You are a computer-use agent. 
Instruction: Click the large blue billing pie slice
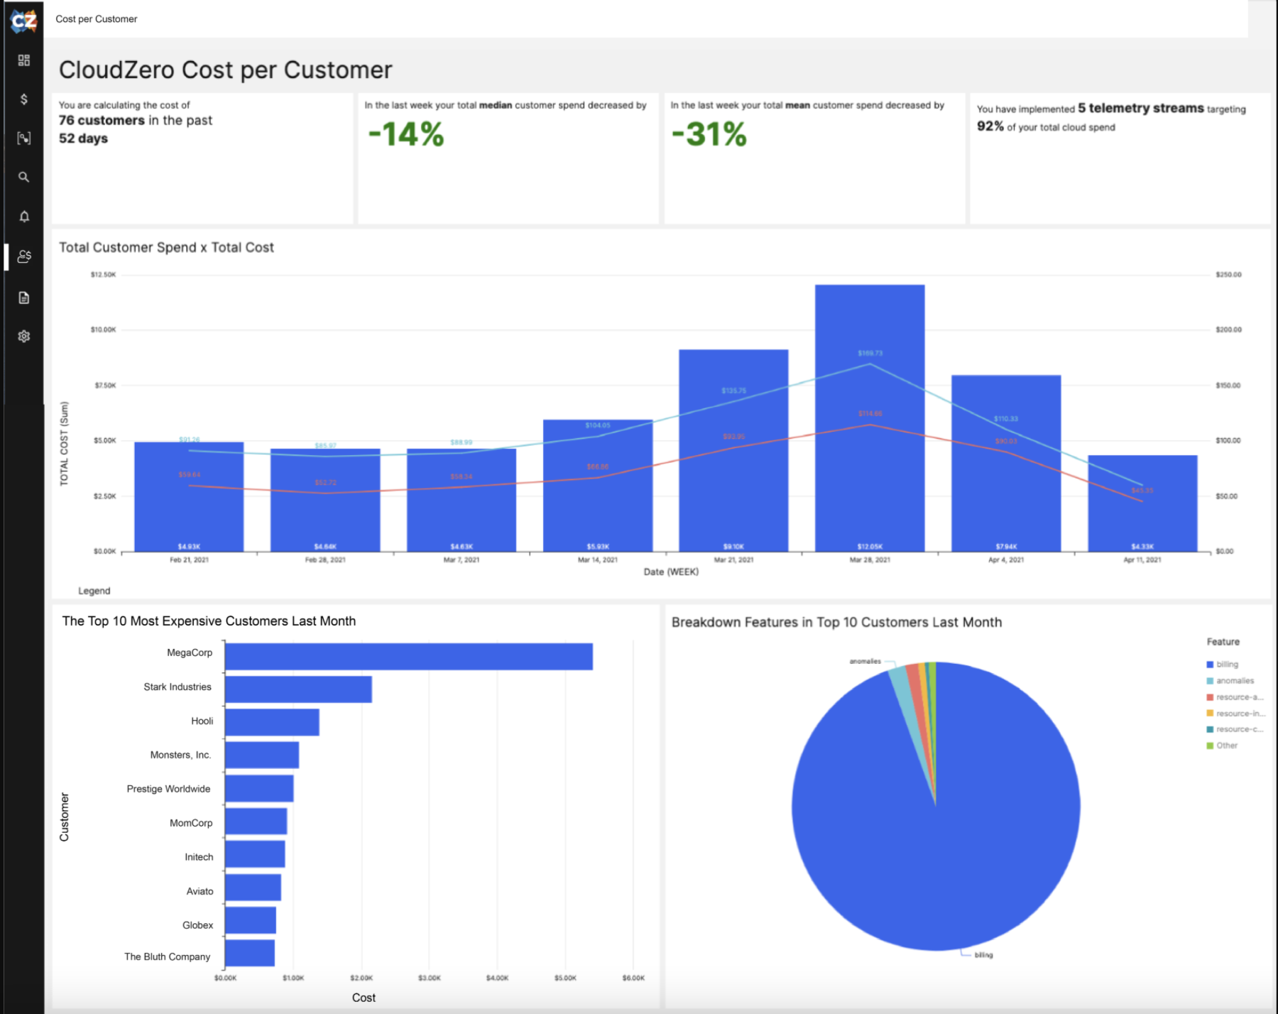[x=936, y=838]
